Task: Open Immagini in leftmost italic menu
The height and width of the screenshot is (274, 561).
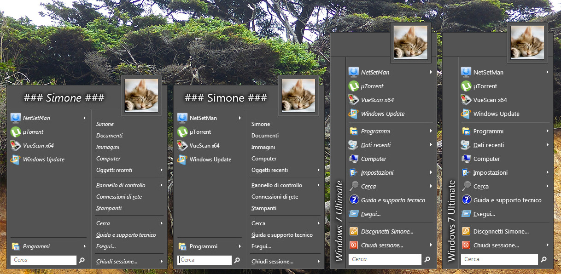Action: pyautogui.click(x=108, y=147)
